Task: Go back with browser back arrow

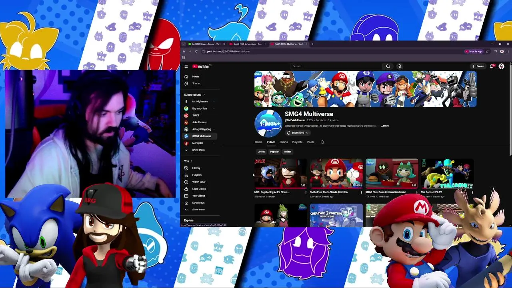Action: [x=184, y=52]
